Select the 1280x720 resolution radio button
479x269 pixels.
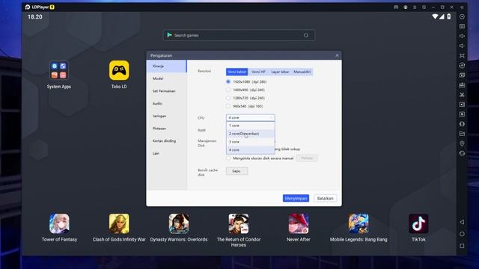pos(228,98)
